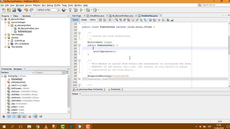Open Chrome from the taskbar
The width and height of the screenshot is (230, 129).
38,126
